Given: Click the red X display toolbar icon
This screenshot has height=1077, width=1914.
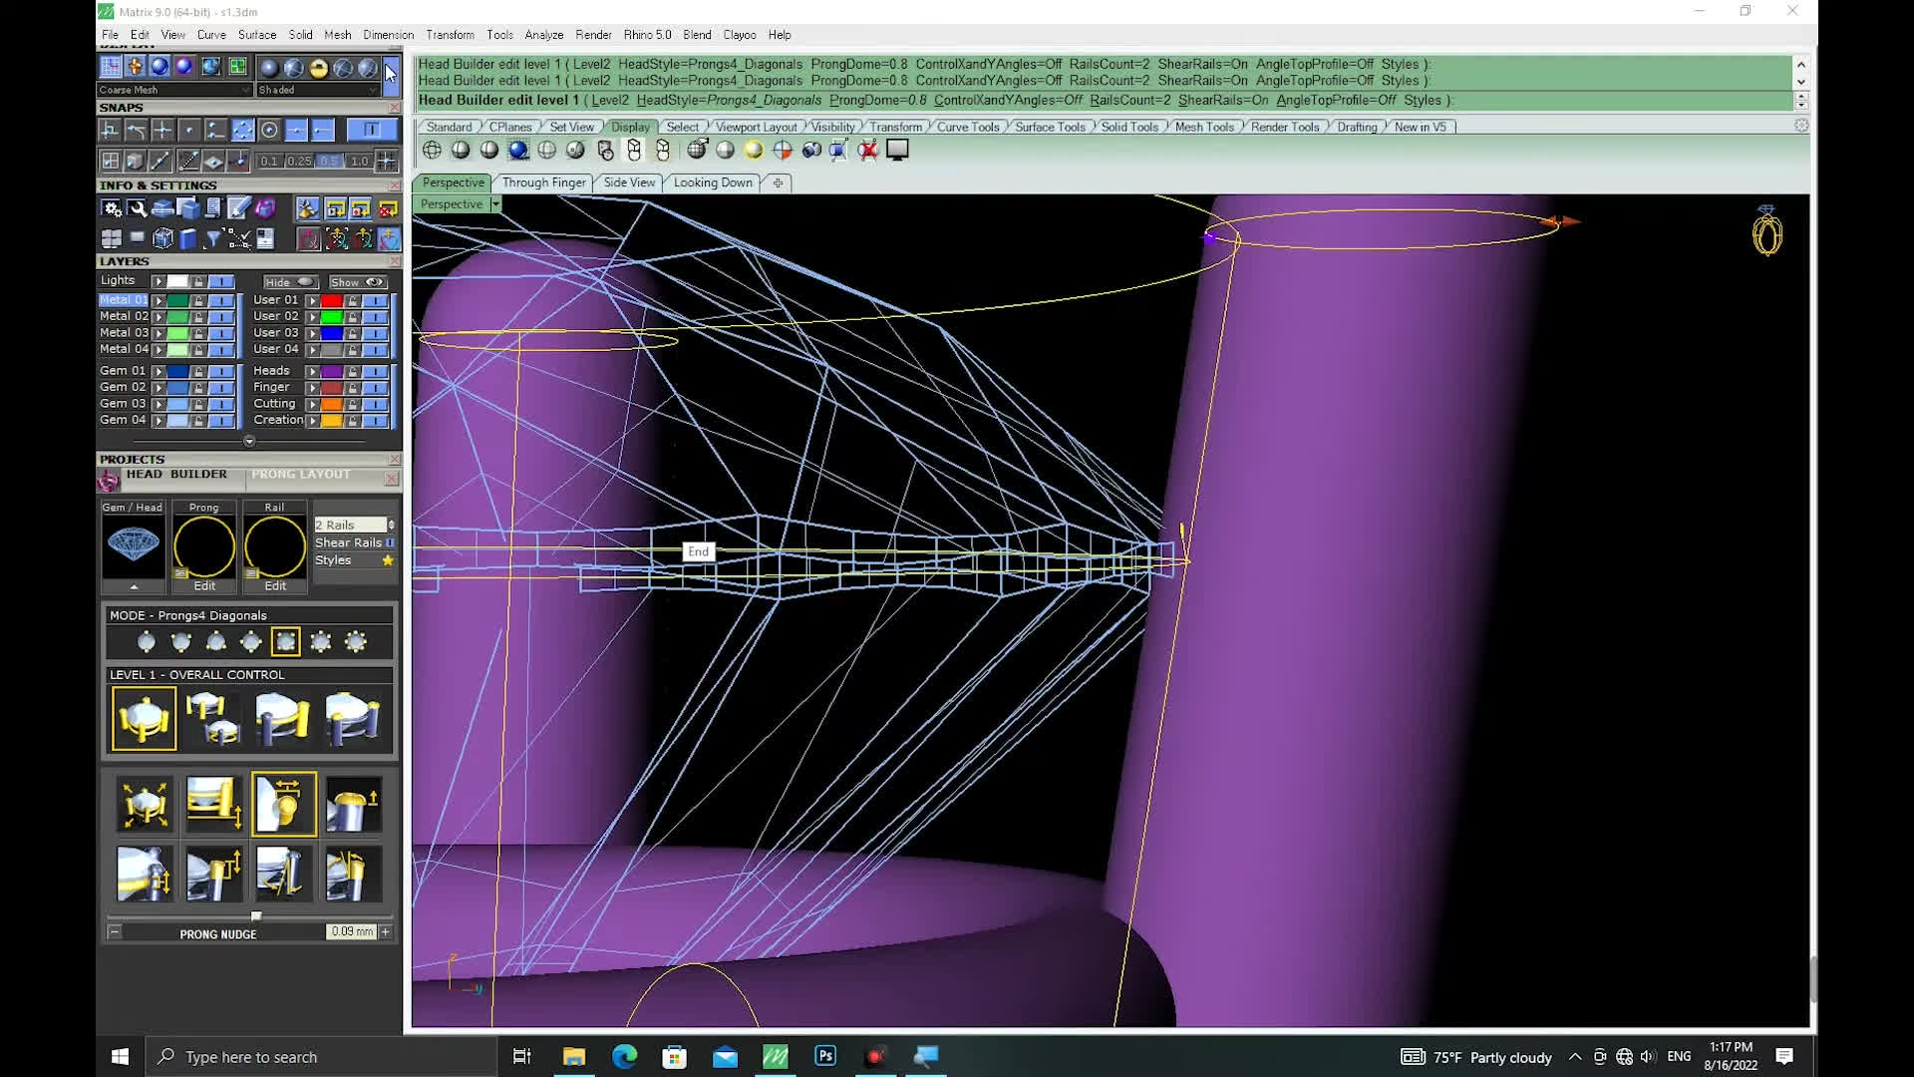Looking at the screenshot, I should tap(868, 151).
